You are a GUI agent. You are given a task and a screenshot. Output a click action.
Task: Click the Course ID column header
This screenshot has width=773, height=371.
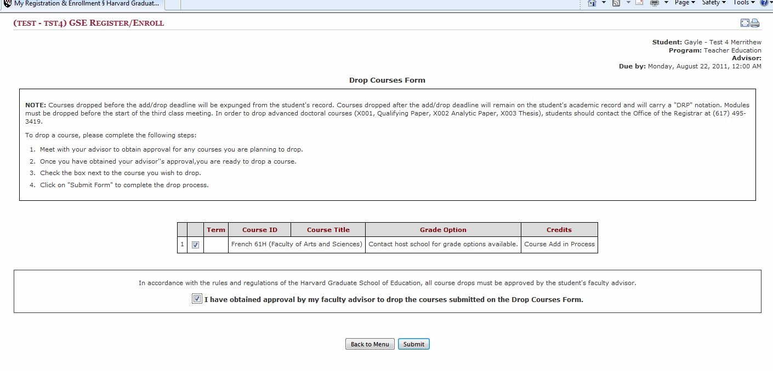(x=260, y=230)
